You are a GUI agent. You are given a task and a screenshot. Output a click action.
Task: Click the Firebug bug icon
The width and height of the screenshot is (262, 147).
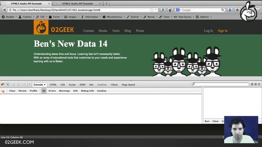click(3, 85)
